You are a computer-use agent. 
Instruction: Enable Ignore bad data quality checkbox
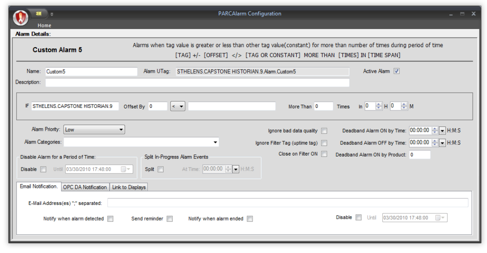pos(324,131)
